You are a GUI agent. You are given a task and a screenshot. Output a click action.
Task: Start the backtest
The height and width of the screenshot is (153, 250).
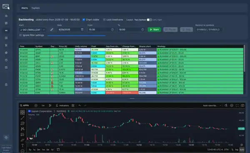pyautogui.click(x=154, y=30)
